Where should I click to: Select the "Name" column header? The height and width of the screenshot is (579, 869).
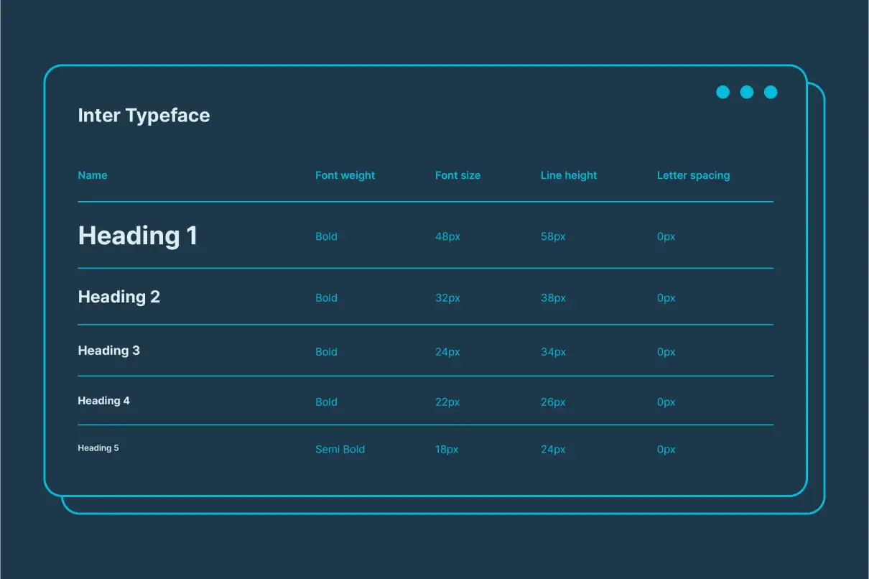93,175
